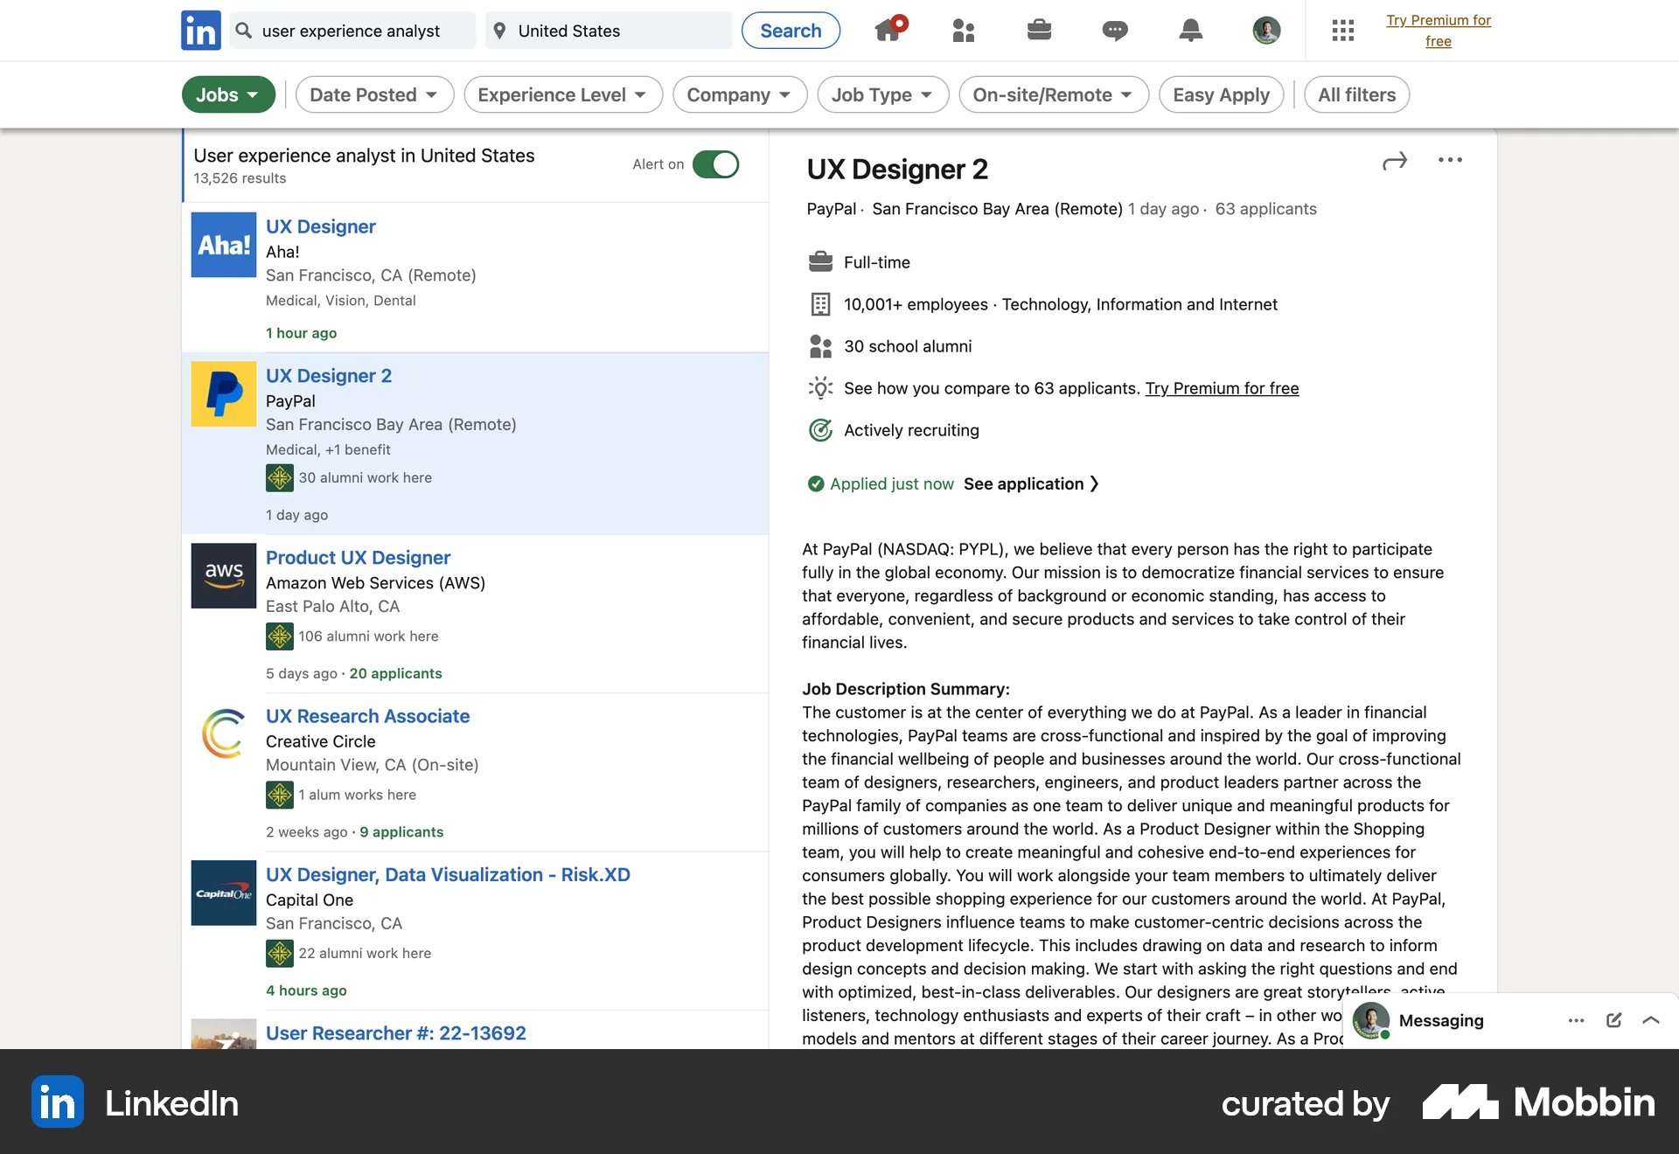Turn off the job alert toggle
This screenshot has width=1679, height=1154.
[715, 164]
